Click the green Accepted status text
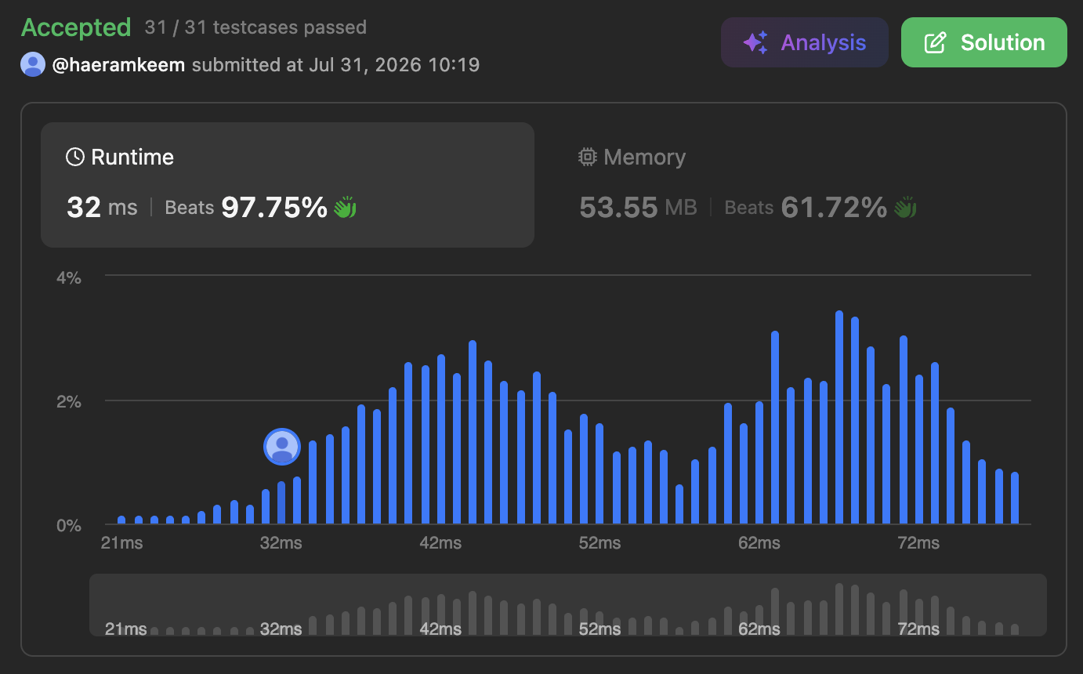The image size is (1083, 674). (76, 27)
